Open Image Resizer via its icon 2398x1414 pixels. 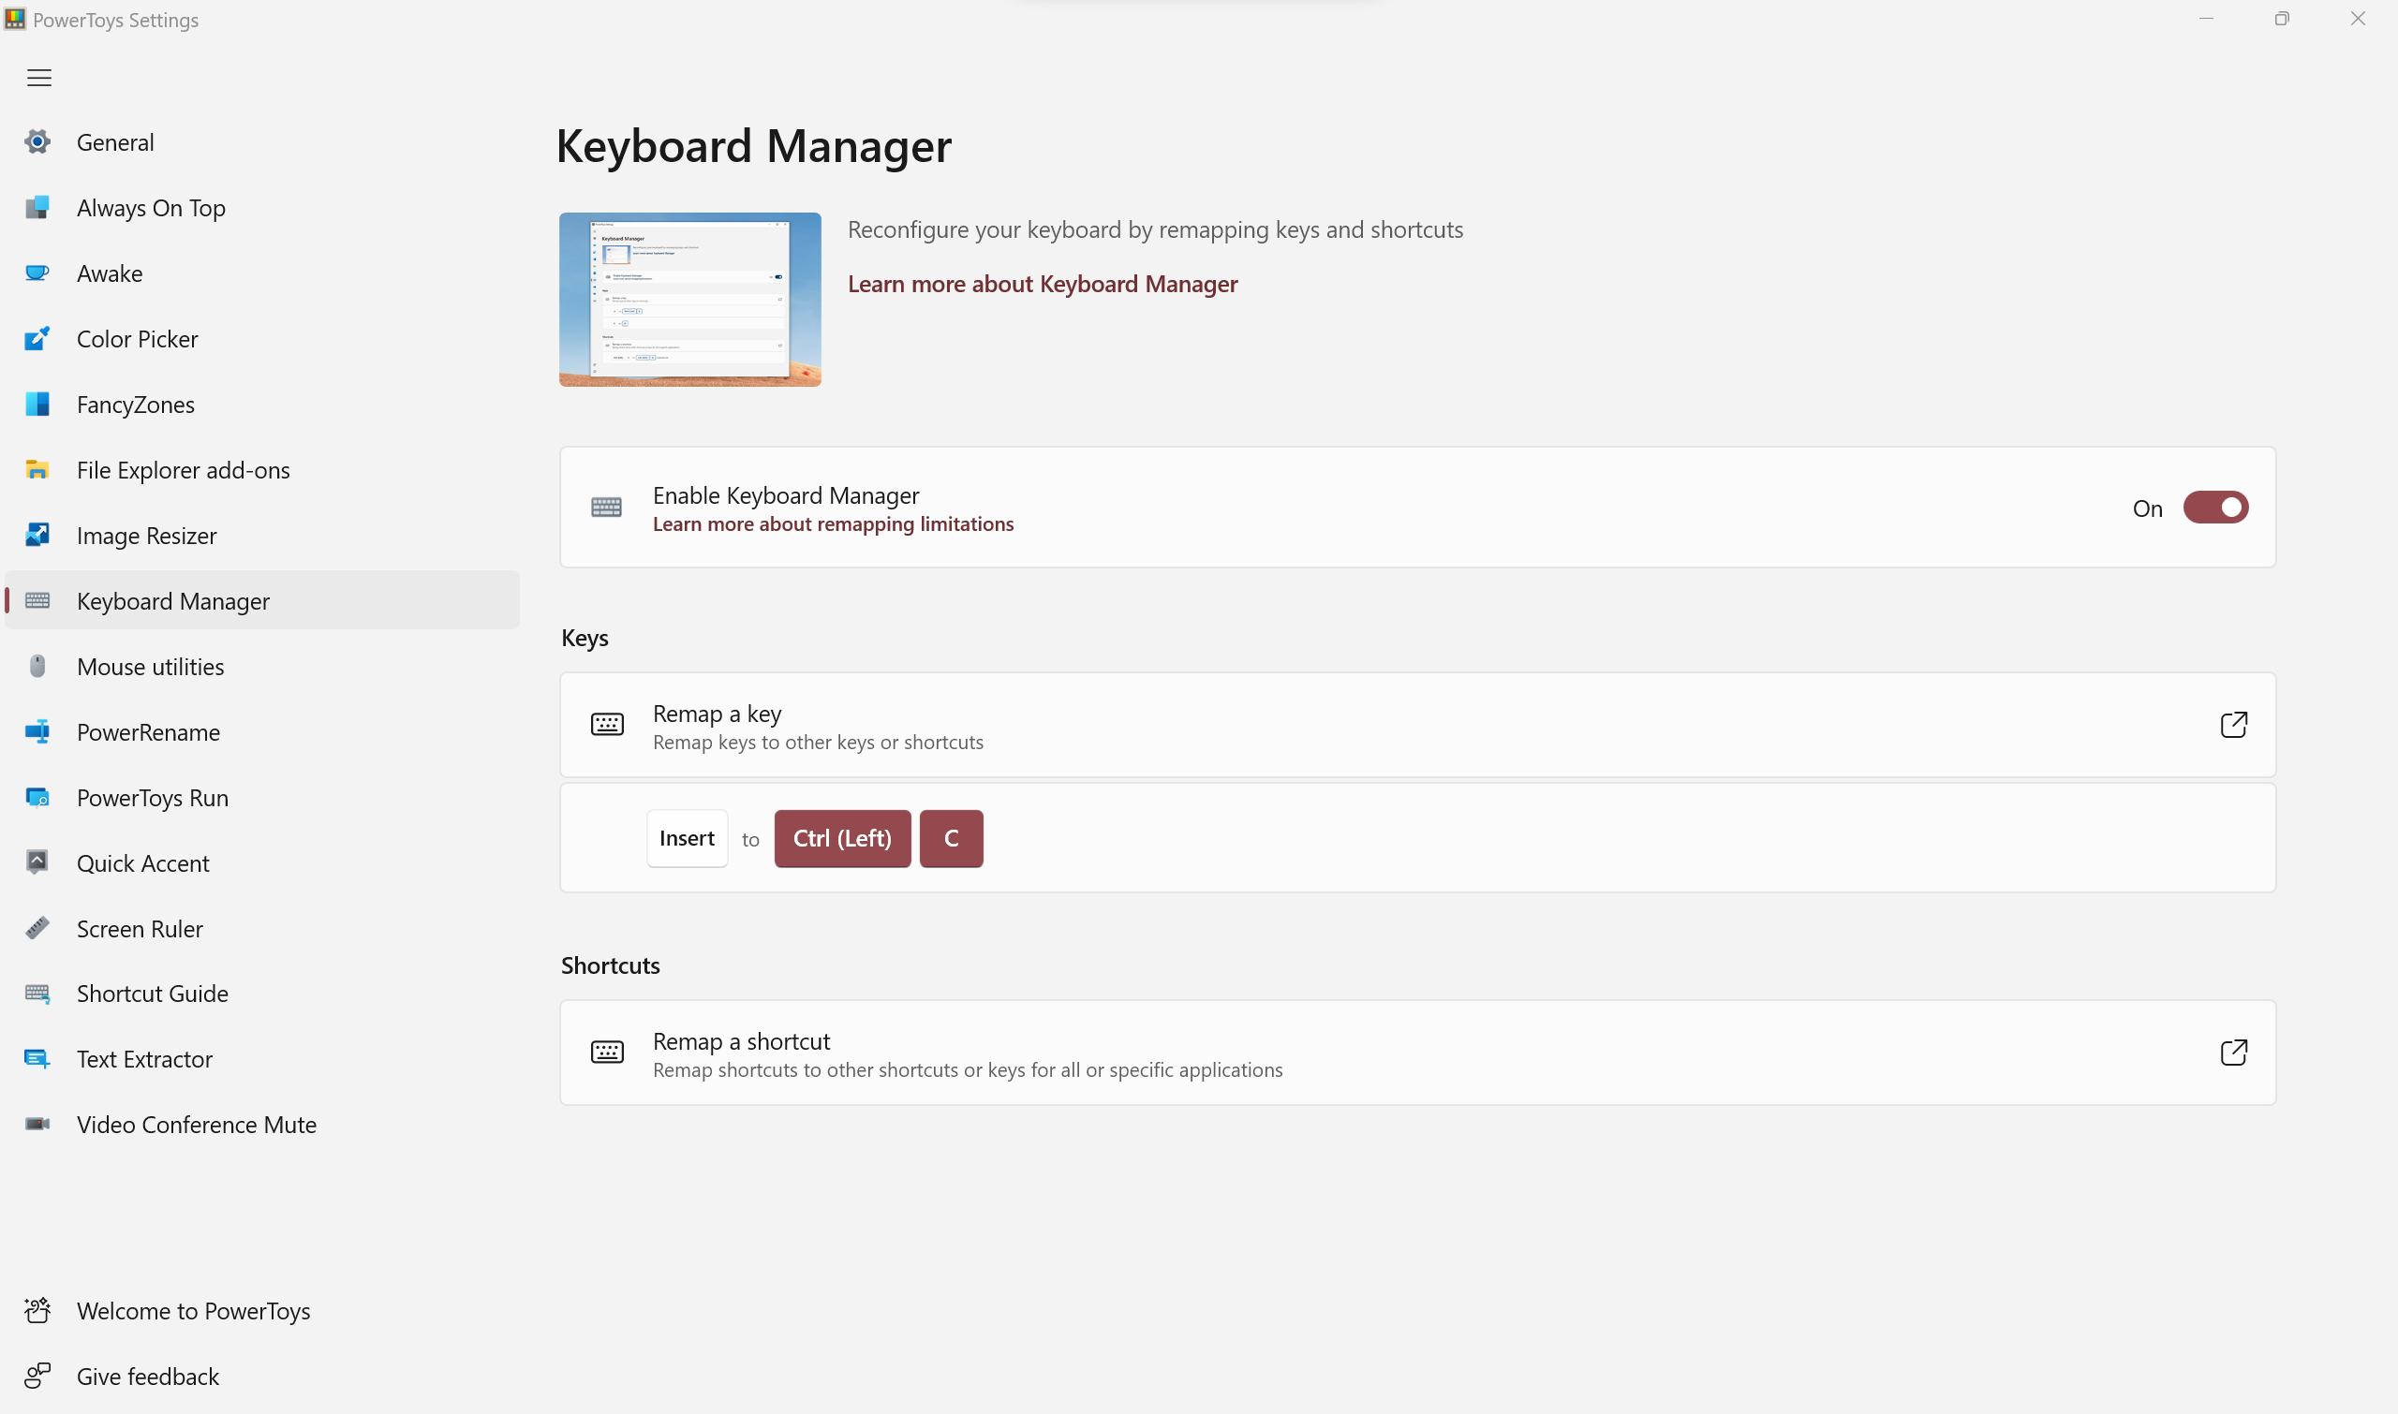point(37,535)
